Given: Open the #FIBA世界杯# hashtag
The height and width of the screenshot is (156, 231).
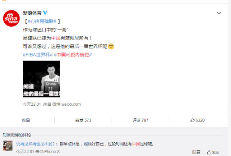Looking at the screenshot, I should (x=38, y=55).
